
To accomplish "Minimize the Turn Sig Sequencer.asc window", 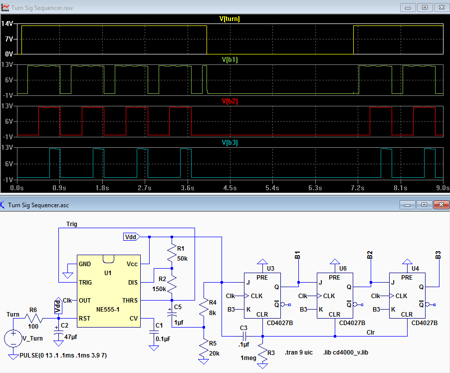I will point(407,205).
